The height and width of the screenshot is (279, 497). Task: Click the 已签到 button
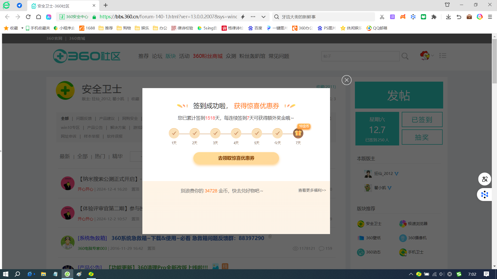pyautogui.click(x=422, y=119)
